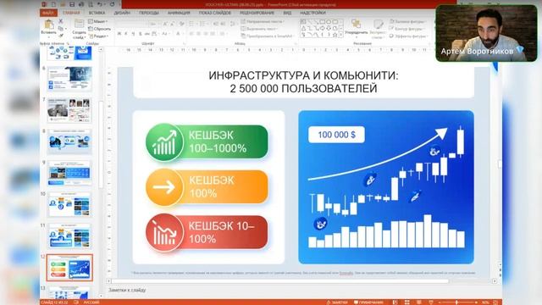Select slide 6 thumbnail
Viewport: 542px width, 305px height.
click(69, 79)
